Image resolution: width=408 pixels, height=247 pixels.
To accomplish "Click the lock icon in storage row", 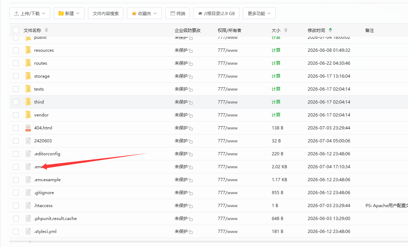I will (x=191, y=77).
